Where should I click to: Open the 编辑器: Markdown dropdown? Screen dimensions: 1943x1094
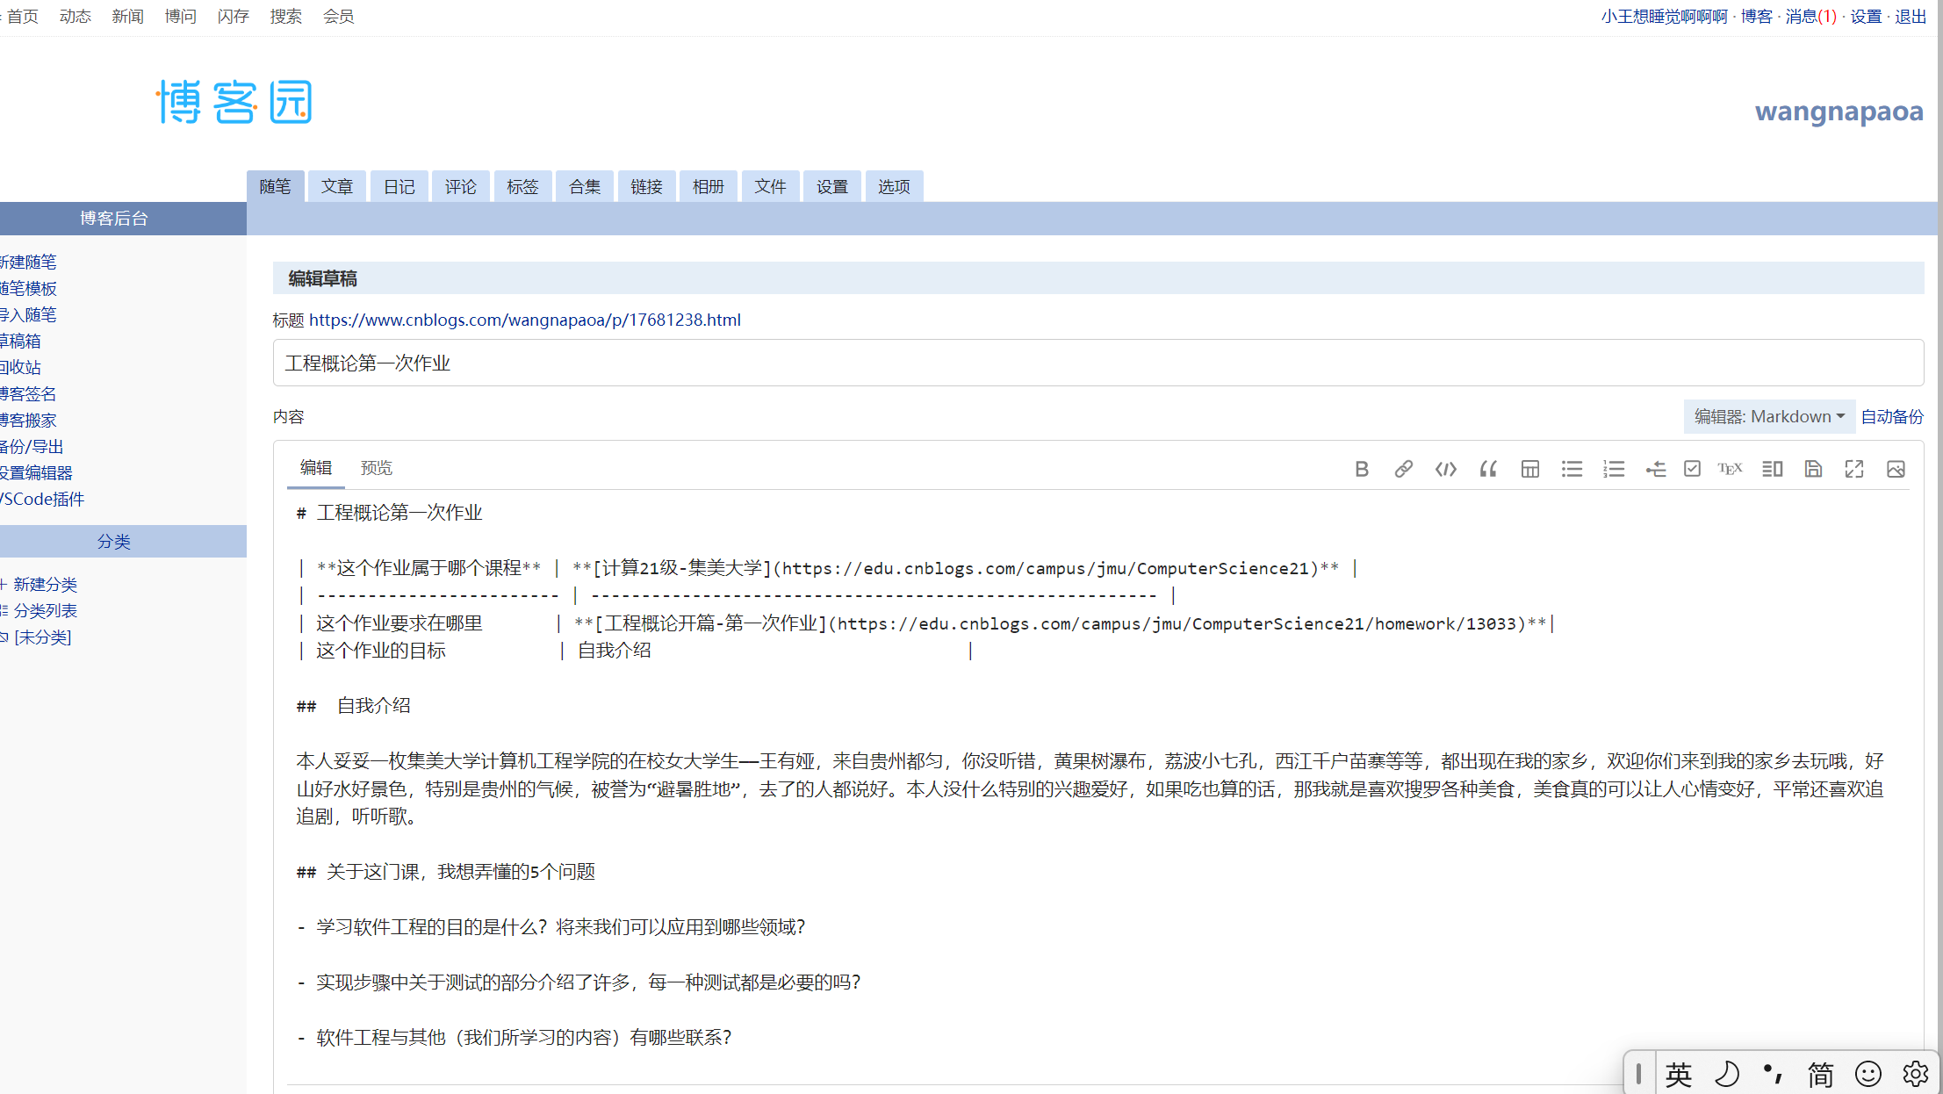[x=1768, y=416]
